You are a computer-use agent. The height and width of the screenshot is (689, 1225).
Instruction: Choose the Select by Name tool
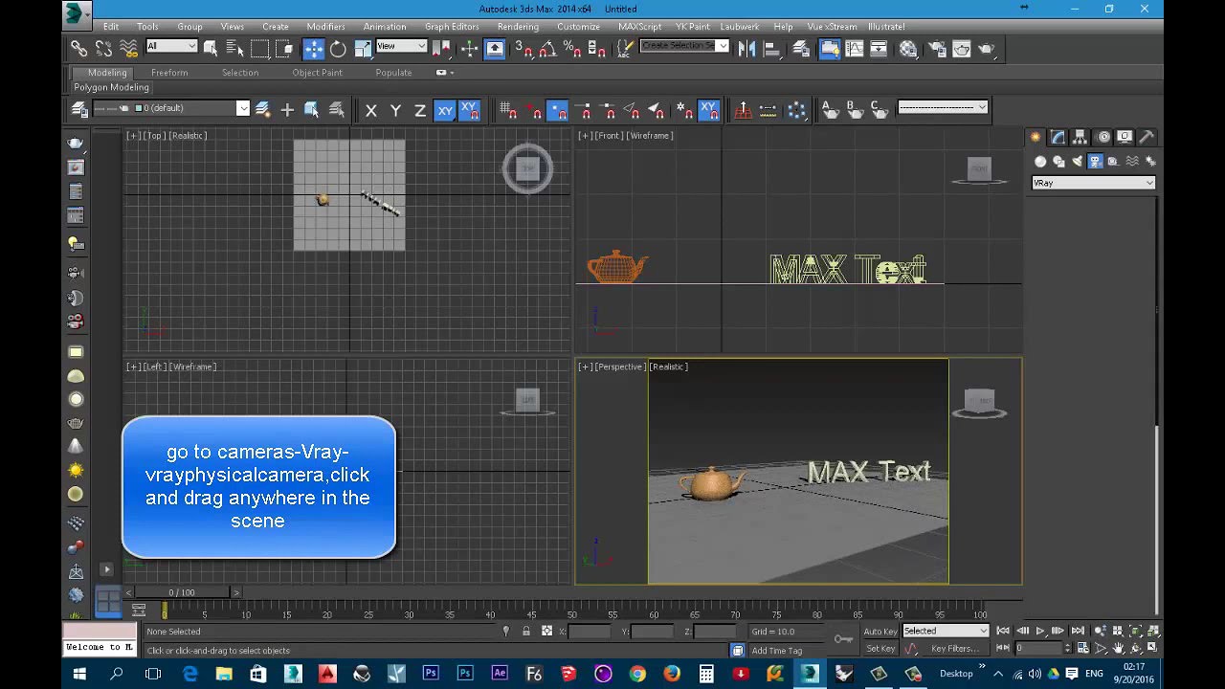(x=234, y=48)
